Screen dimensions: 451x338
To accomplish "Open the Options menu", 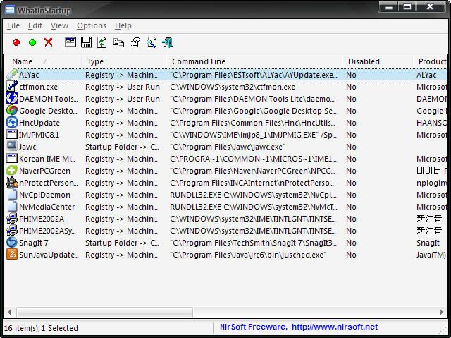I will 92,25.
